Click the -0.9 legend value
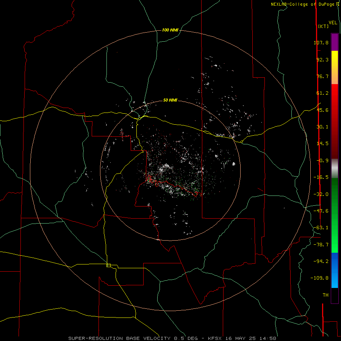This screenshot has height=341, width=341. (322, 161)
